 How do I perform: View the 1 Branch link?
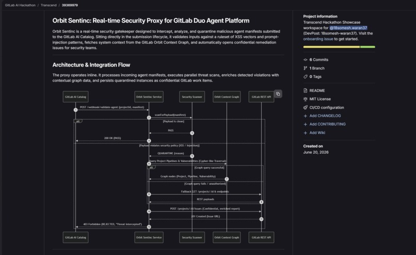point(317,68)
